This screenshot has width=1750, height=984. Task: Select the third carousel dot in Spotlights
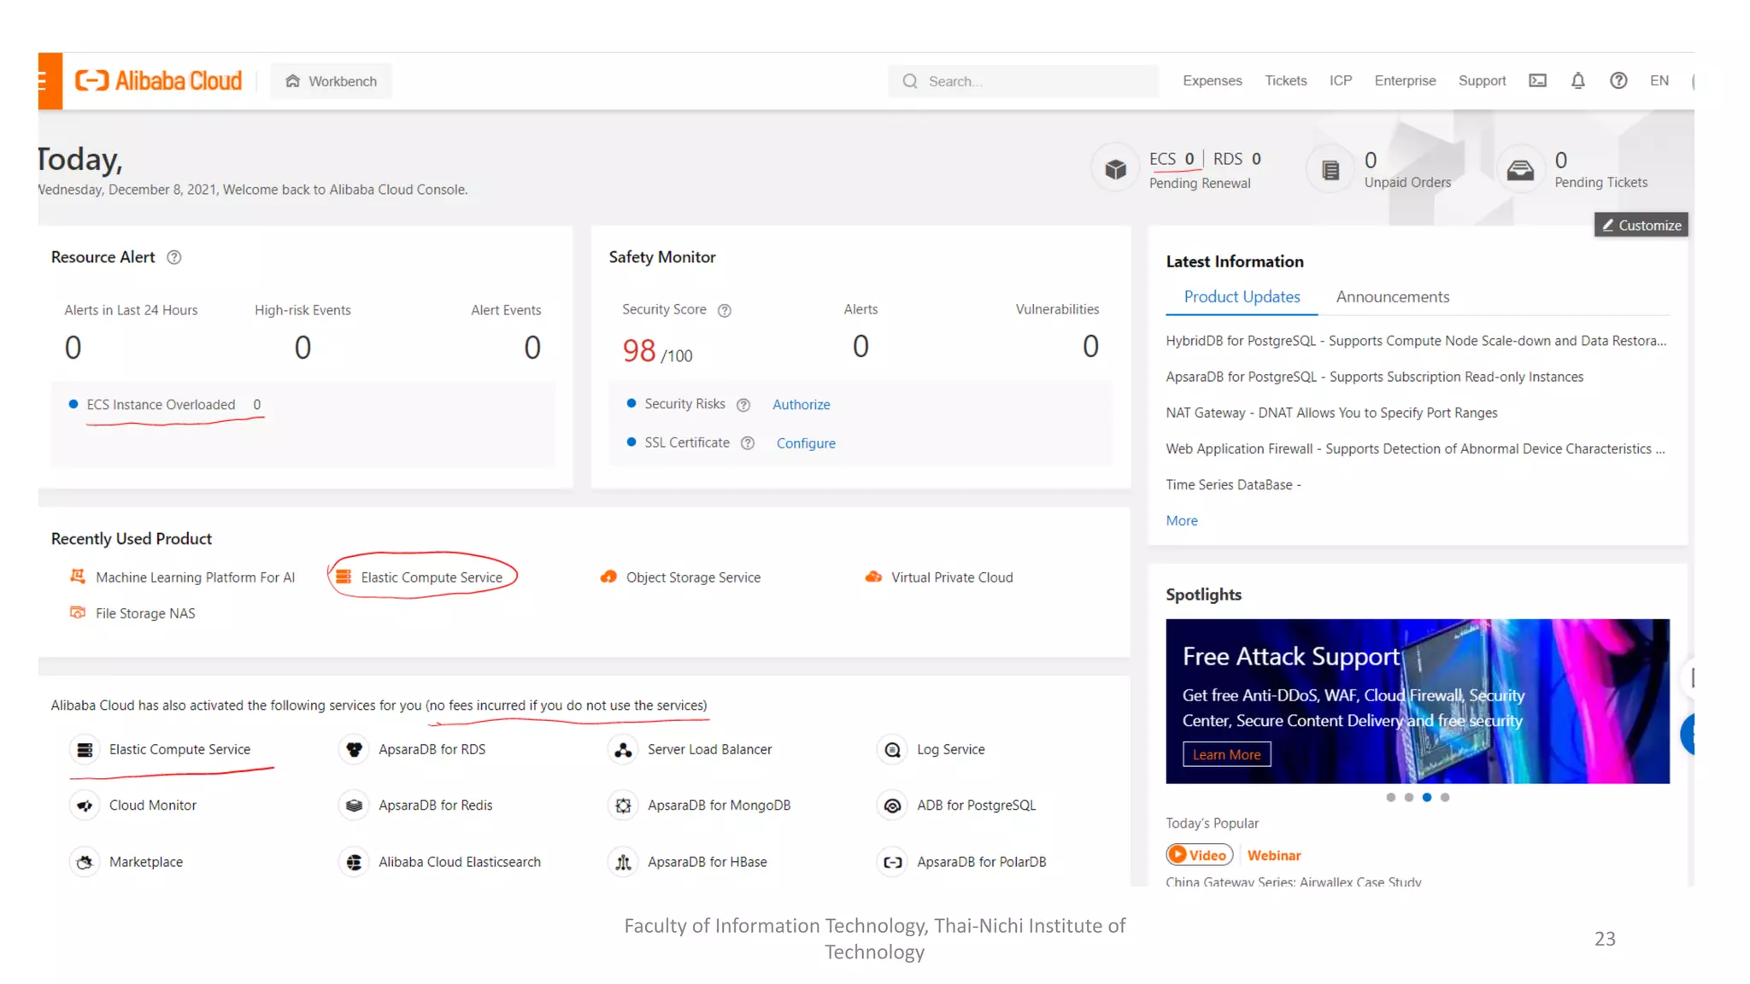pyautogui.click(x=1427, y=798)
